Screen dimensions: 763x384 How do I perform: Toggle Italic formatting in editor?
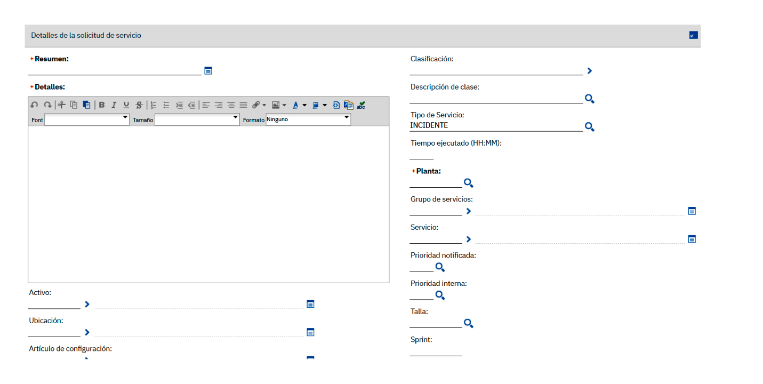click(114, 105)
